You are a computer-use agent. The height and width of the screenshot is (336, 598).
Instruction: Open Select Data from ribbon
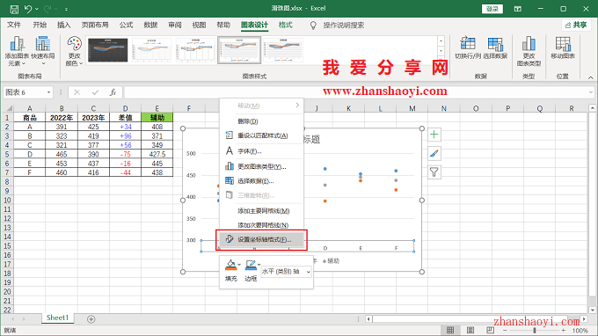(x=495, y=48)
